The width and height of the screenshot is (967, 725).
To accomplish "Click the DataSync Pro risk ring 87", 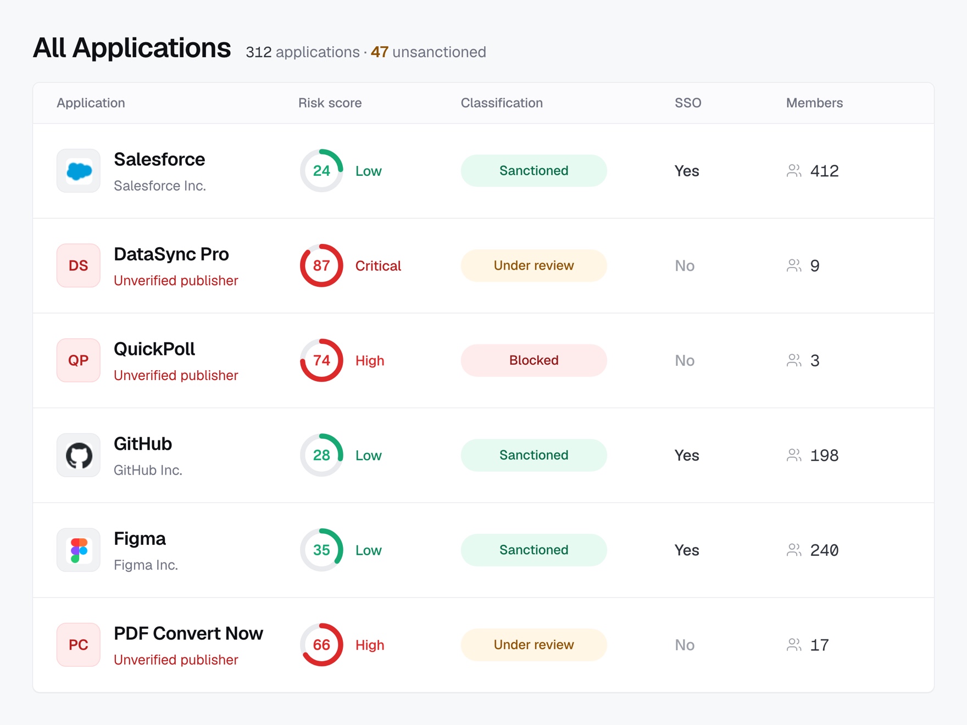I will tap(321, 266).
